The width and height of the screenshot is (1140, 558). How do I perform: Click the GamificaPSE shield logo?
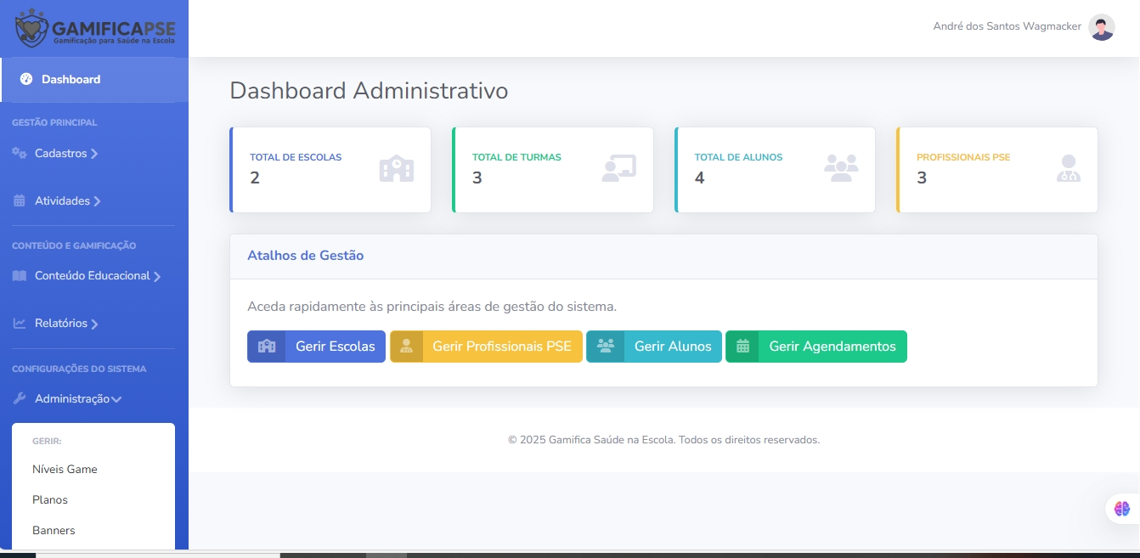pyautogui.click(x=31, y=27)
